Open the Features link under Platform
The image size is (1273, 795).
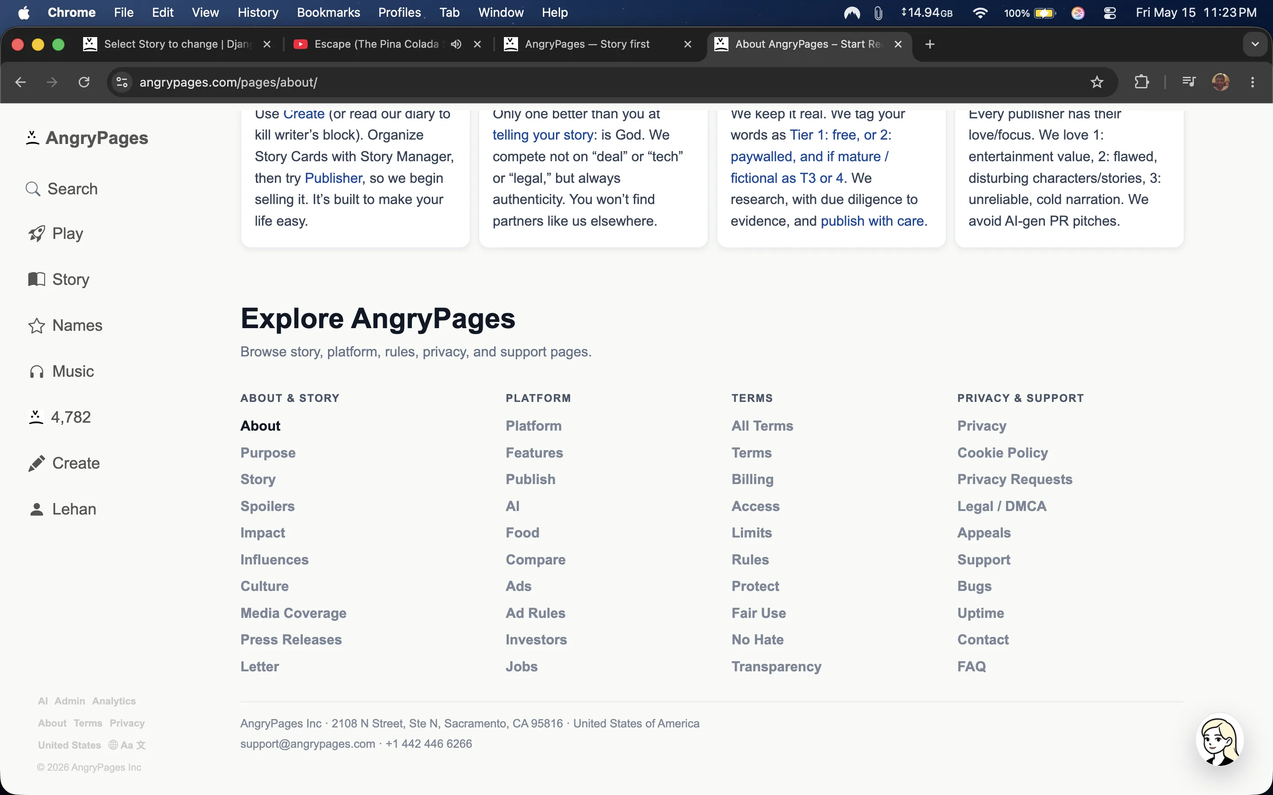coord(534,453)
